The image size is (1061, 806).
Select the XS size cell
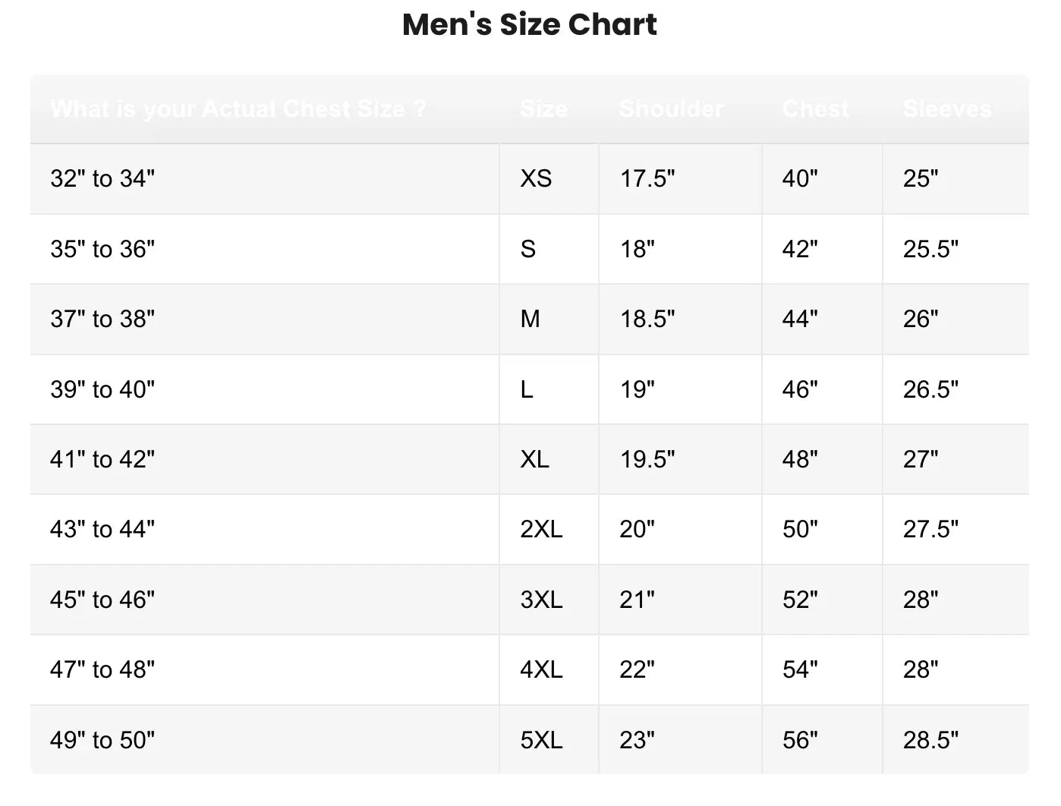[x=536, y=179]
